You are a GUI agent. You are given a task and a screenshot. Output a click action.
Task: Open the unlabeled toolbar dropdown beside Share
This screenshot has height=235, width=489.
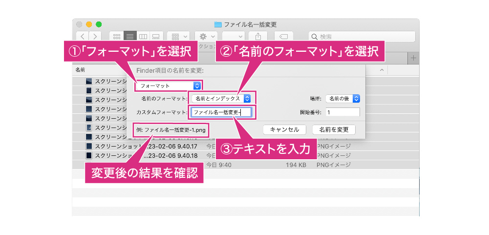pyautogui.click(x=234, y=37)
